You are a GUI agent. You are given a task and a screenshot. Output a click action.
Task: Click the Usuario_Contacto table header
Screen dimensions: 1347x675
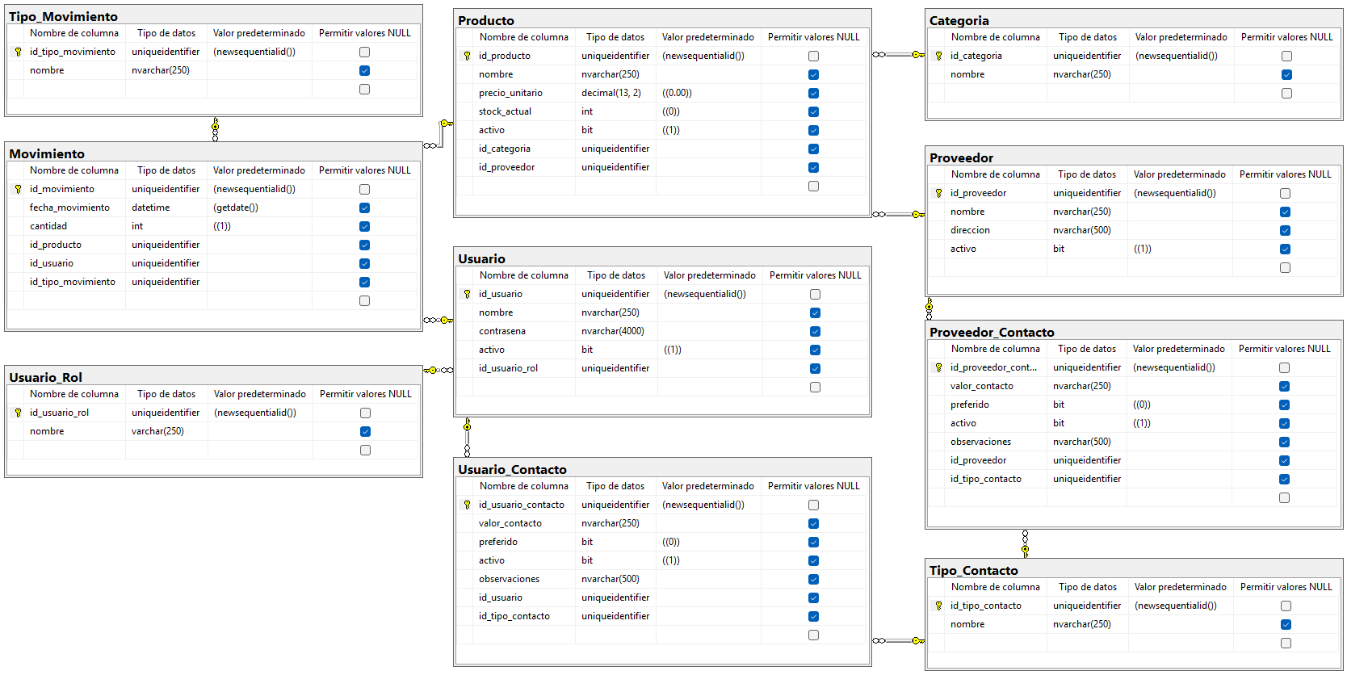point(512,469)
